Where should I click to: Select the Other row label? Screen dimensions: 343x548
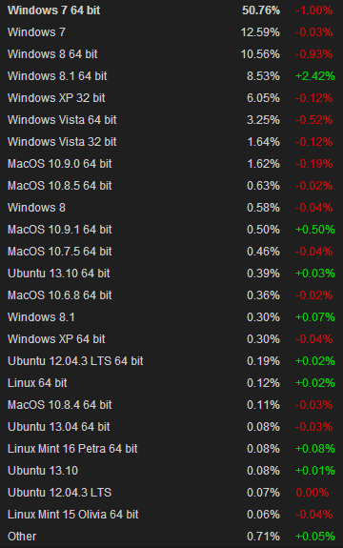click(x=22, y=537)
